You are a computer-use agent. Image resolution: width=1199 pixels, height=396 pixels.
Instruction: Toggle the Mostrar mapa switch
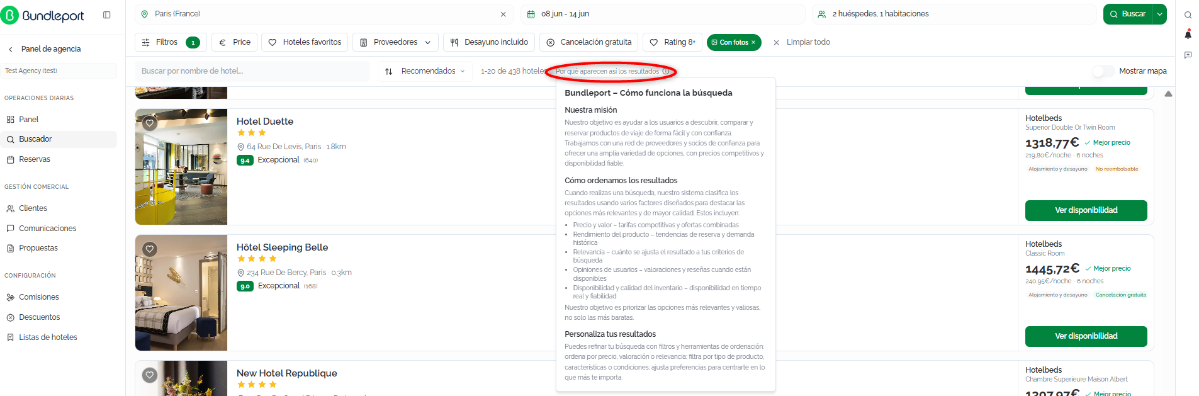(x=1103, y=71)
